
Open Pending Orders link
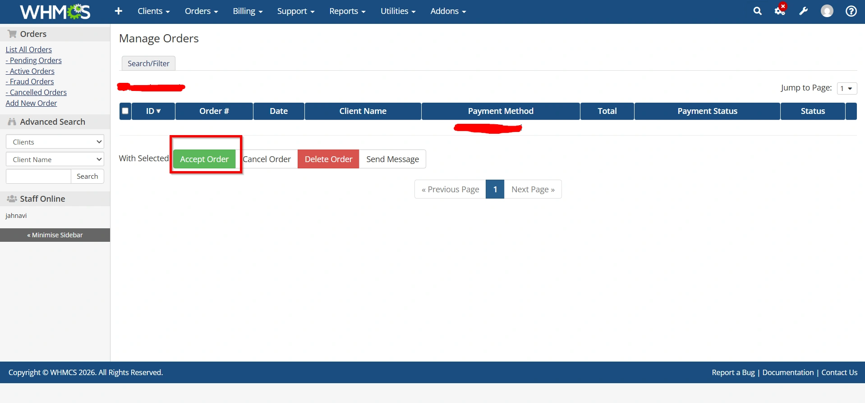click(x=34, y=60)
